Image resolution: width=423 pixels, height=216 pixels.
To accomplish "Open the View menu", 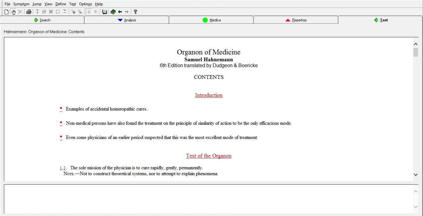I will pos(48,4).
